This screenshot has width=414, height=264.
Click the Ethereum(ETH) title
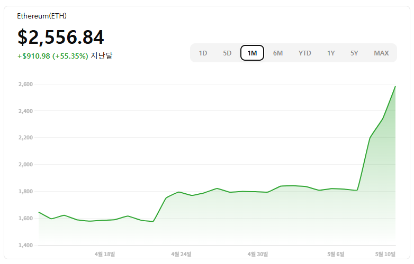(x=42, y=16)
